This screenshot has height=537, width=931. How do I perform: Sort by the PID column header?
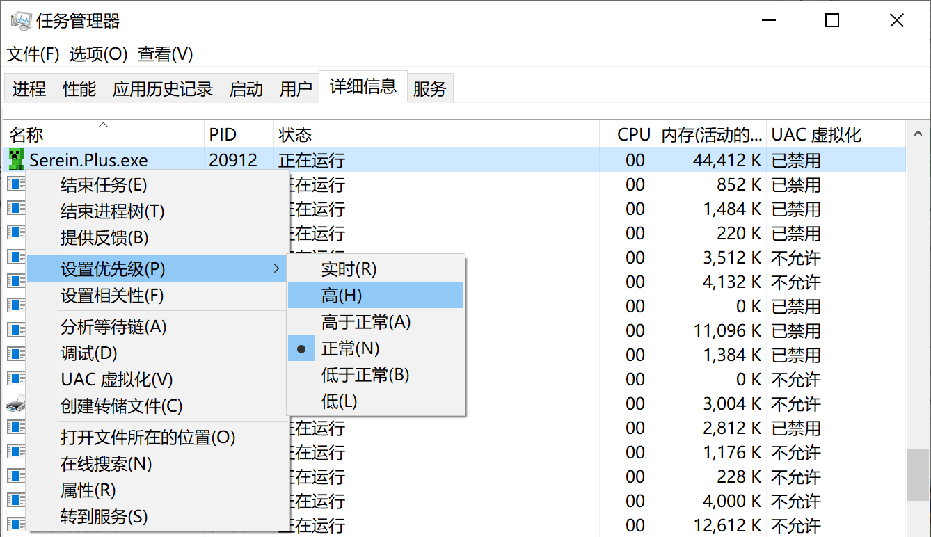click(239, 134)
